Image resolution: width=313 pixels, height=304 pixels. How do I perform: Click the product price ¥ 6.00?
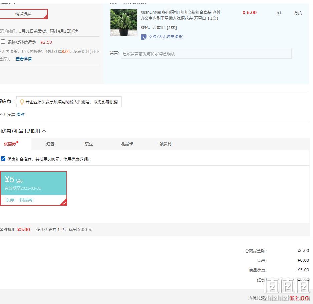click(250, 13)
